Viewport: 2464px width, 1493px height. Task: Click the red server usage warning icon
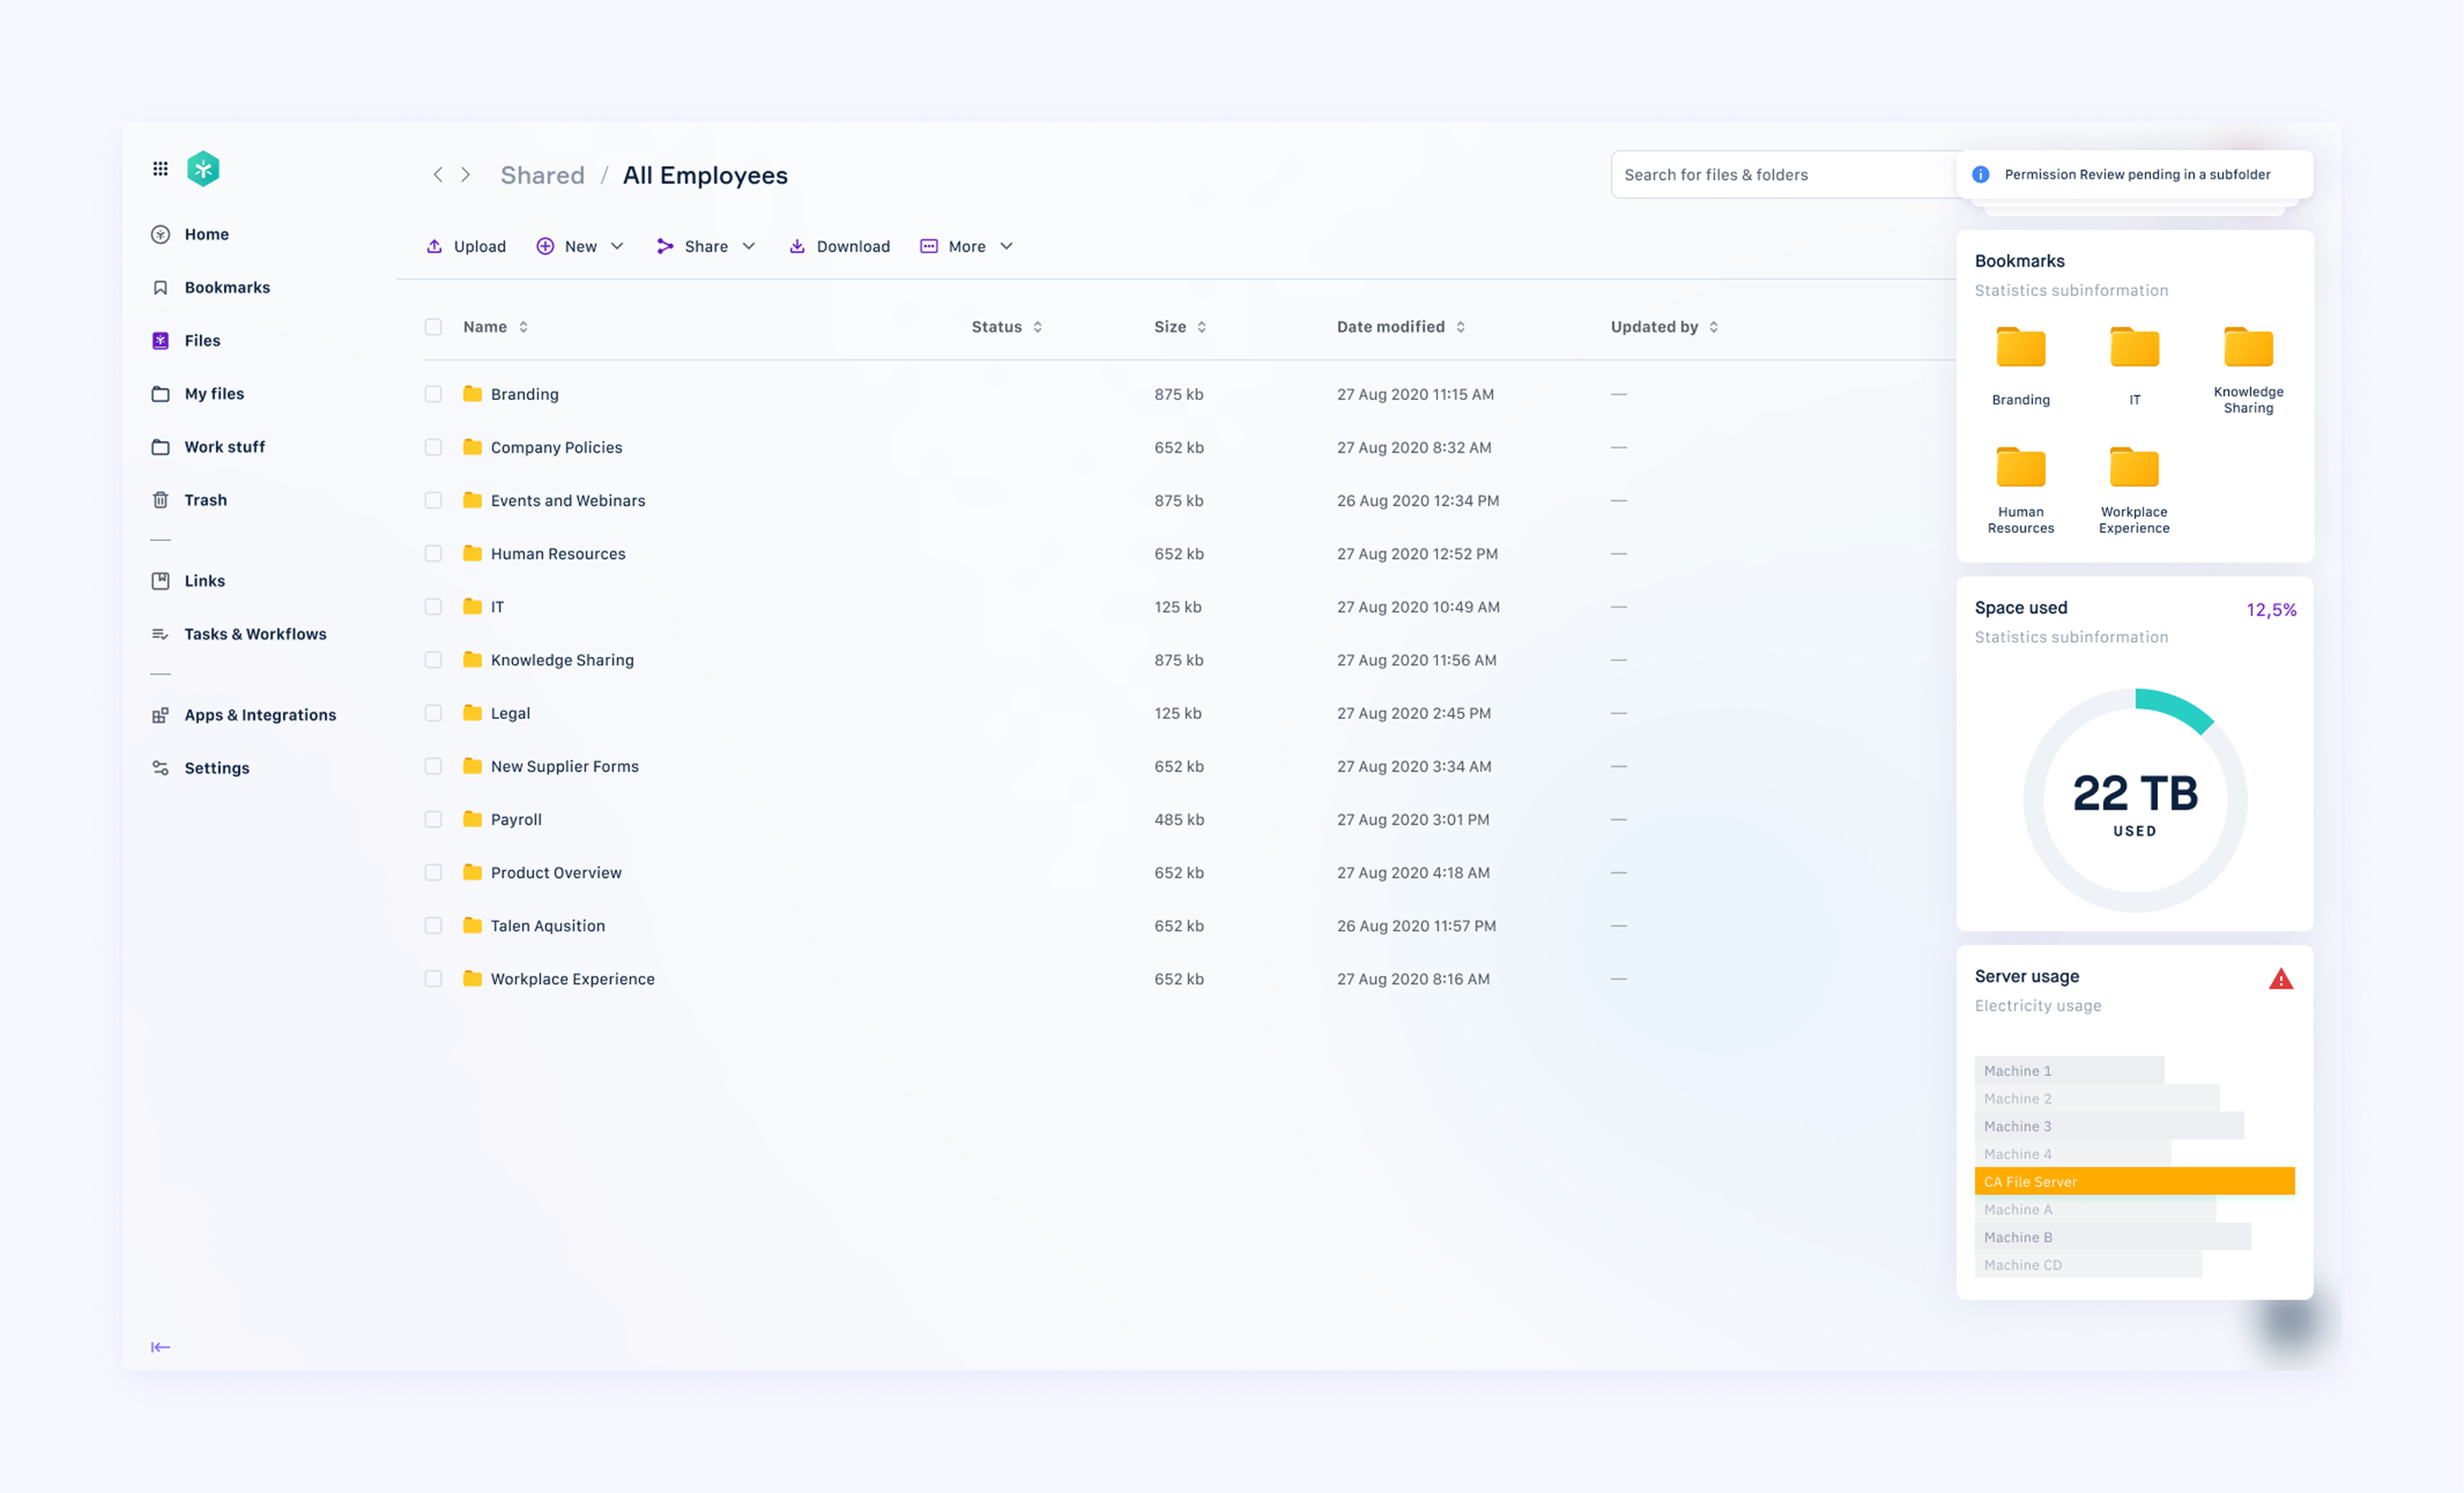tap(2280, 979)
